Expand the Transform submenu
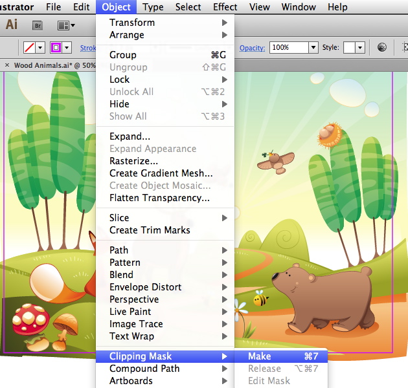408x388 pixels. pos(165,23)
